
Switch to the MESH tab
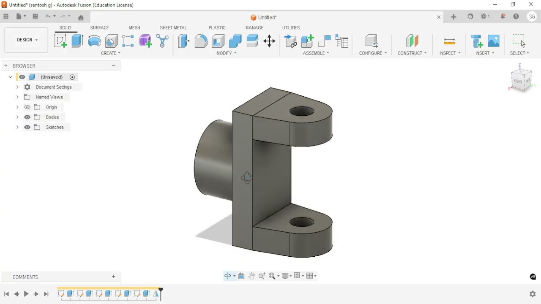(x=134, y=27)
